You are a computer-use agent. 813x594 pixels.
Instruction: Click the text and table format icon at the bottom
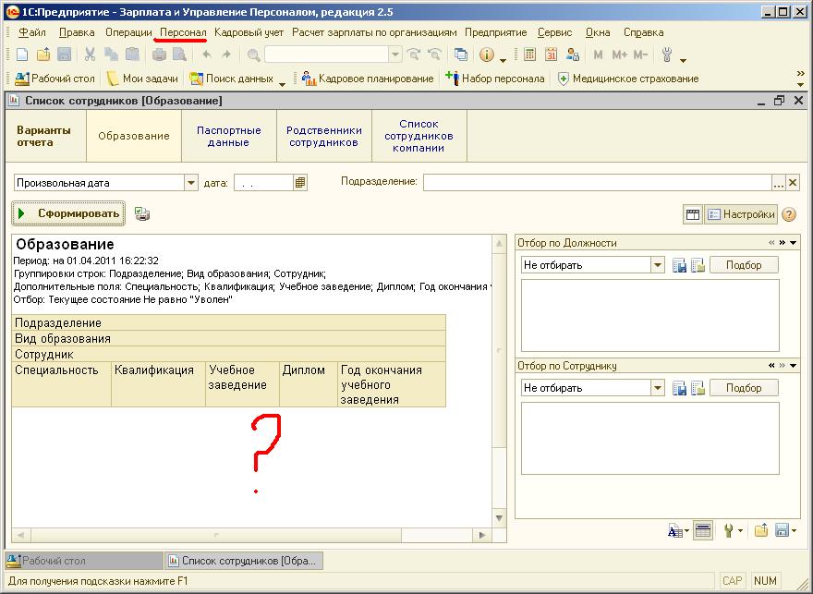pos(675,531)
